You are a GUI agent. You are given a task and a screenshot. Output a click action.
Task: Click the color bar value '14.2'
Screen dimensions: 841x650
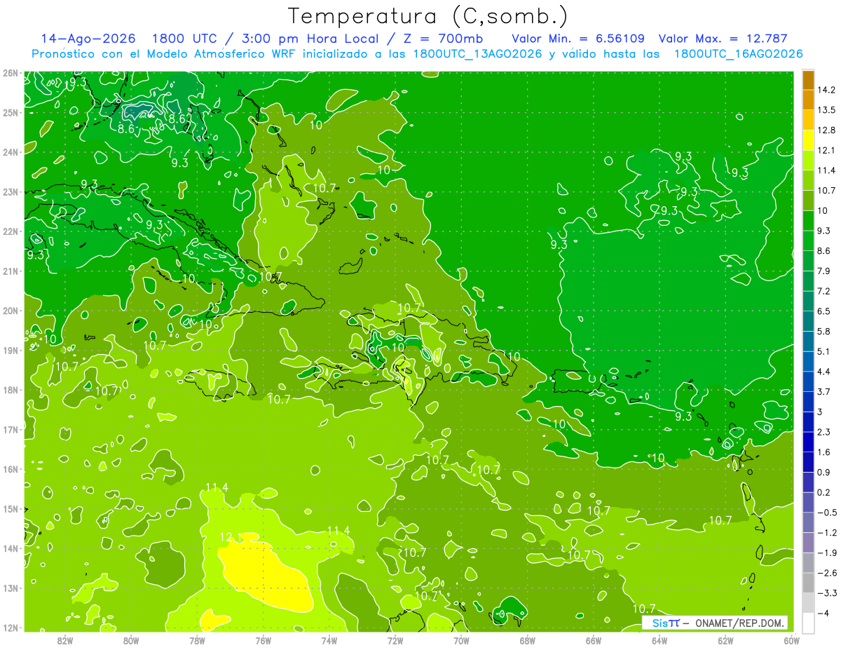[825, 90]
